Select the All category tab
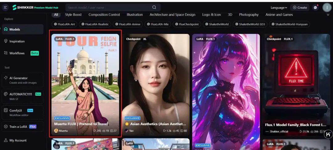The height and width of the screenshot is (150, 333). pyautogui.click(x=56, y=15)
